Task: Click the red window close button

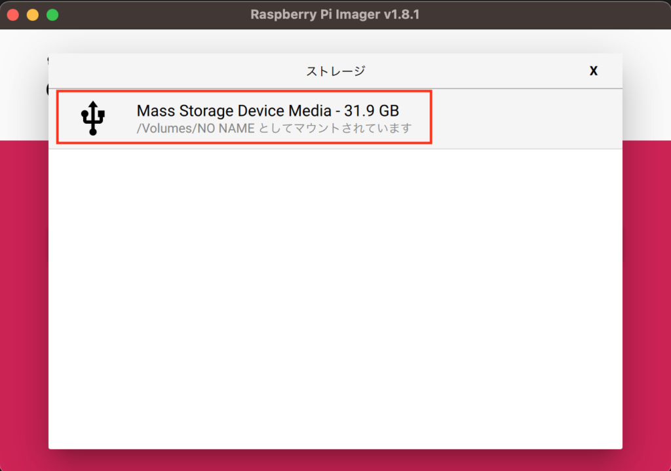Action: [x=13, y=15]
